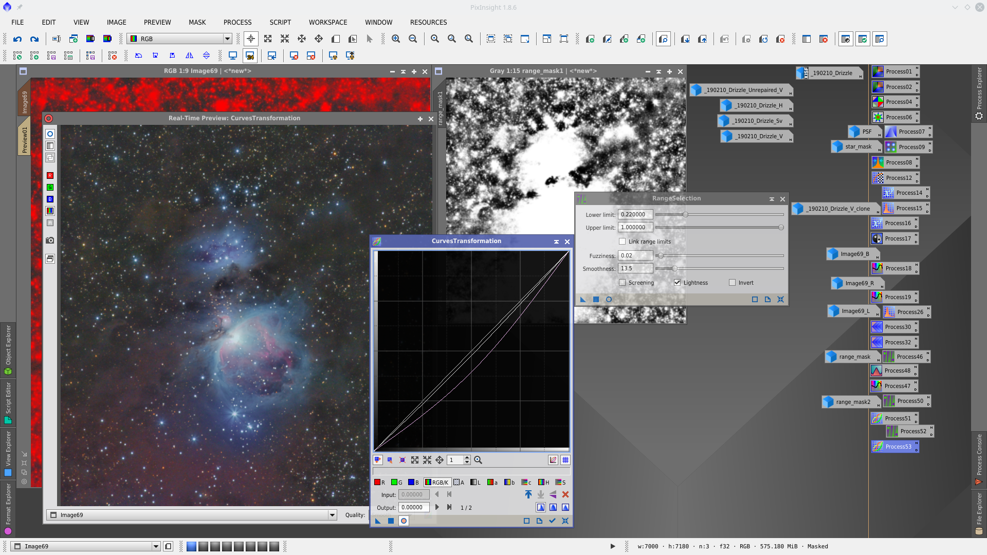Enable Link range limits checkbox
Screen dimensions: 987x555
623,242
